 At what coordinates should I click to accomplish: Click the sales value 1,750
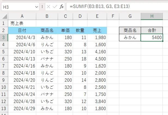pos(97,94)
